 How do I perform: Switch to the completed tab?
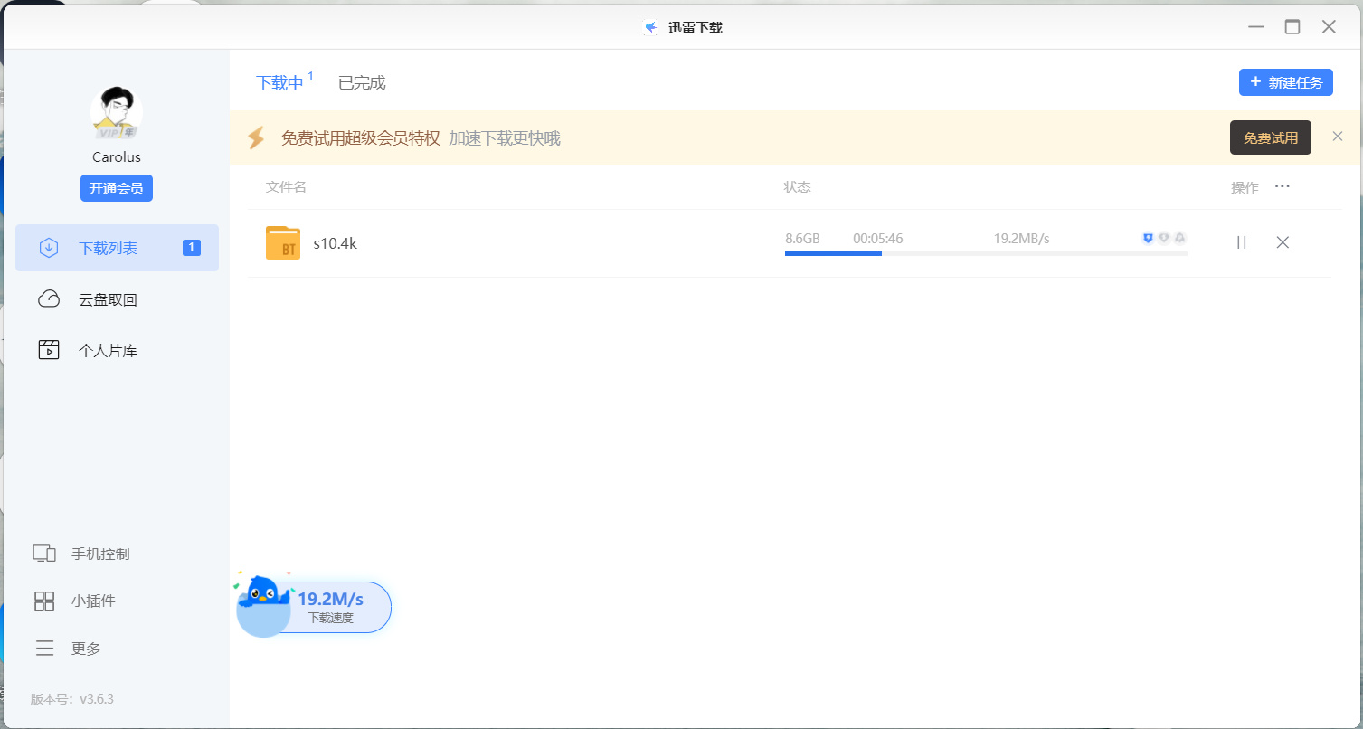362,83
